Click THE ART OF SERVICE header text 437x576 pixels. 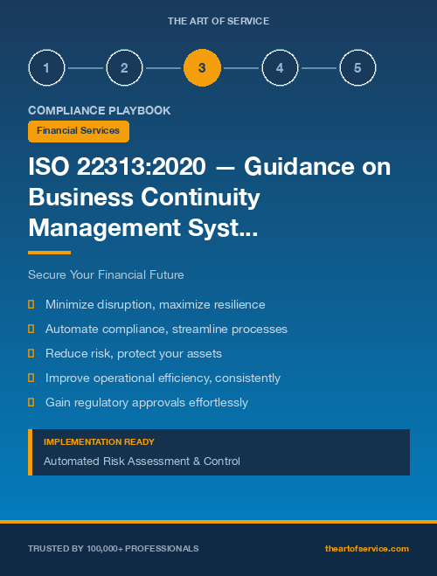[x=218, y=21]
